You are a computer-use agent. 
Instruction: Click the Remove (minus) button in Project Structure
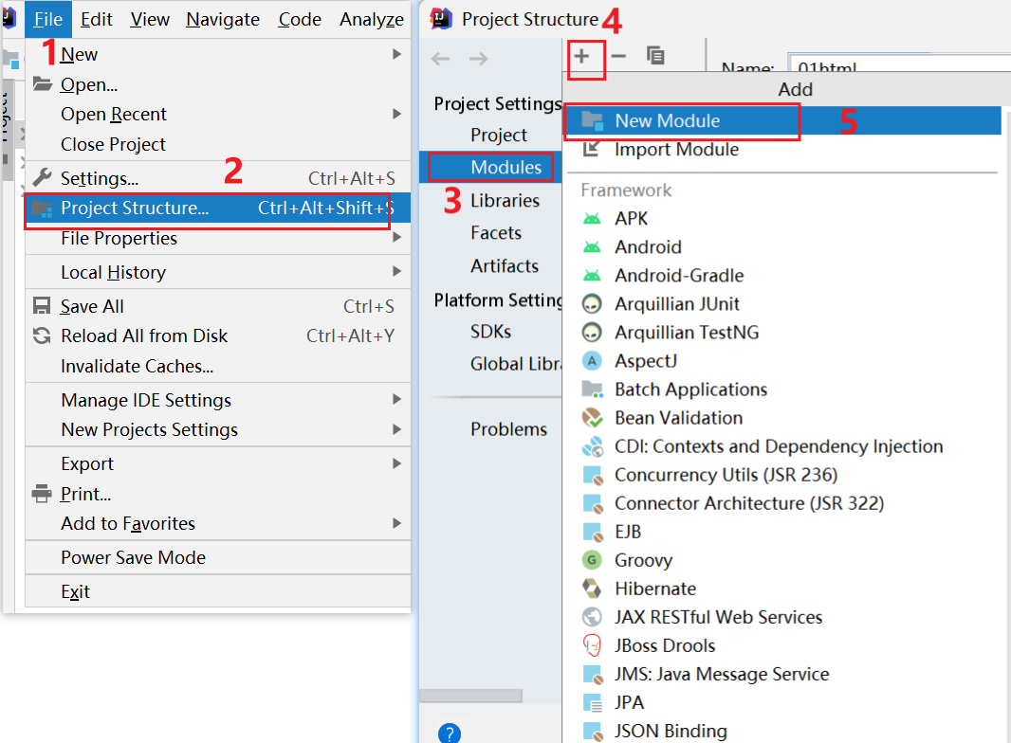coord(618,56)
